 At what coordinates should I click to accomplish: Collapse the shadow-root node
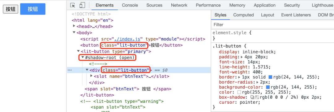(83, 57)
